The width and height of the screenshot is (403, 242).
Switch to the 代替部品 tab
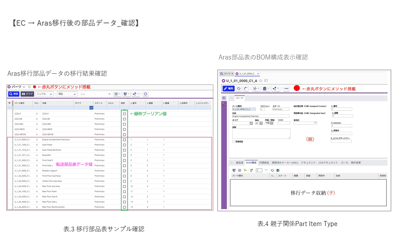pos(264,163)
